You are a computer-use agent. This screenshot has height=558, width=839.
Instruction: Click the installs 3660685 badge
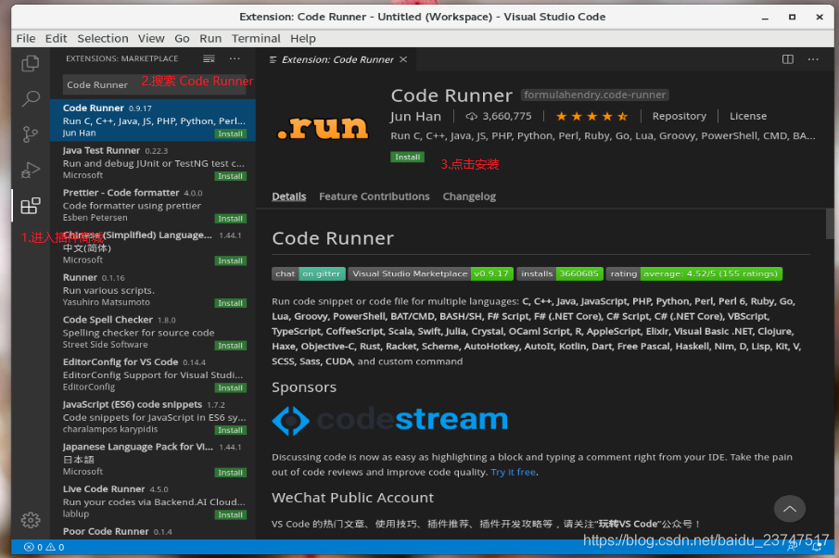pos(560,273)
